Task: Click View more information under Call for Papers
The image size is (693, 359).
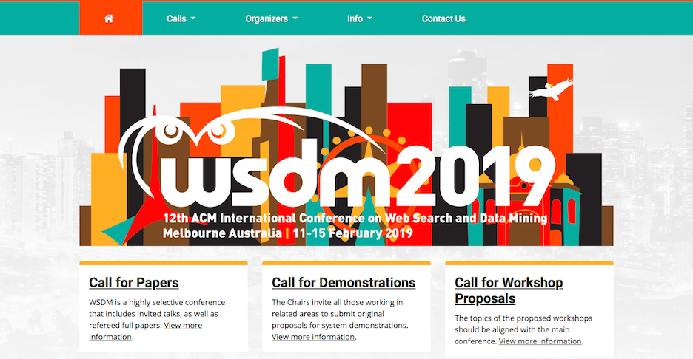Action: [x=145, y=331]
